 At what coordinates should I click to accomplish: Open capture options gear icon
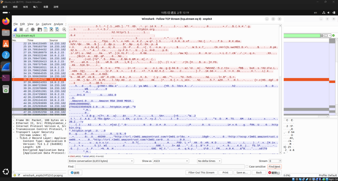(33, 30)
